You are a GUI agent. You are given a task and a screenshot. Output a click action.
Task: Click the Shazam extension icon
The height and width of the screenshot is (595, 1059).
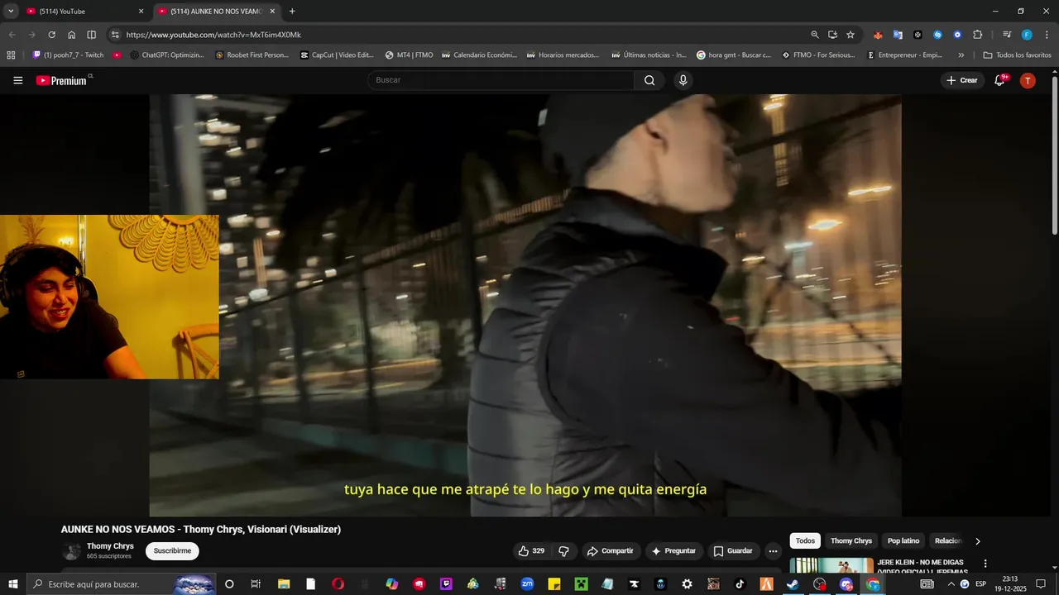pyautogui.click(x=937, y=35)
